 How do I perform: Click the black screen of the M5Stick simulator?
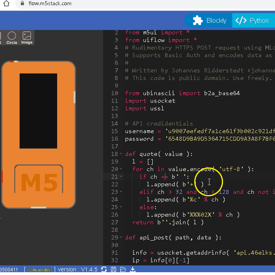[38, 111]
